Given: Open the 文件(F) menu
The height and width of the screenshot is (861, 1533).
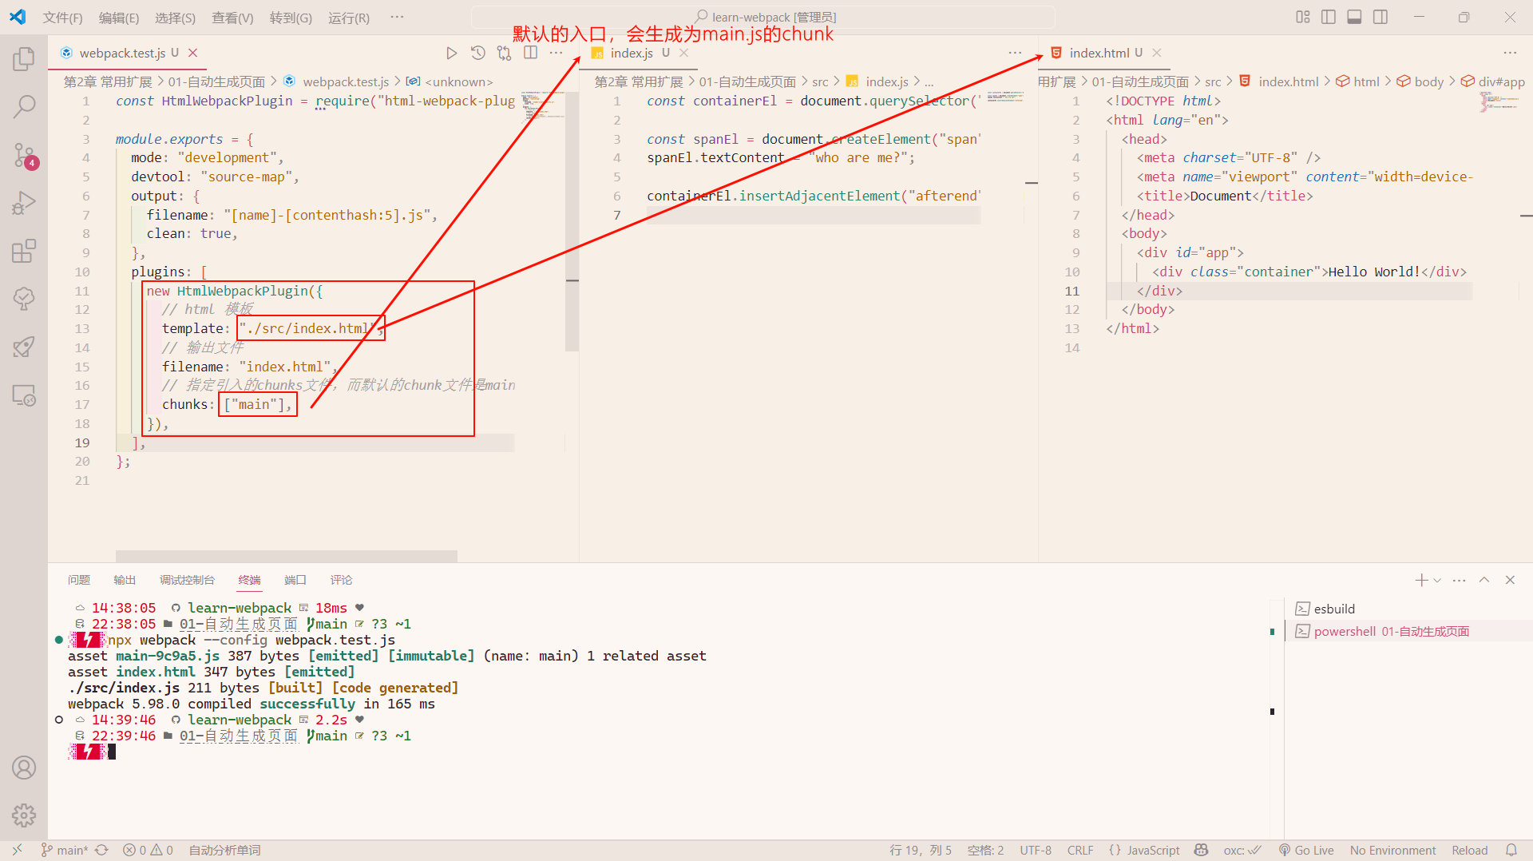Looking at the screenshot, I should tap(62, 18).
